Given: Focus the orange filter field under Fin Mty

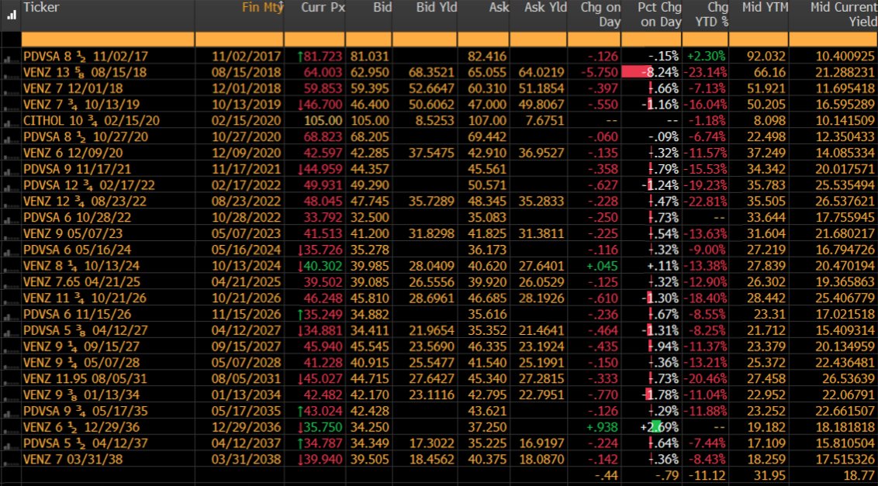Looking at the screenshot, I should click(x=239, y=40).
